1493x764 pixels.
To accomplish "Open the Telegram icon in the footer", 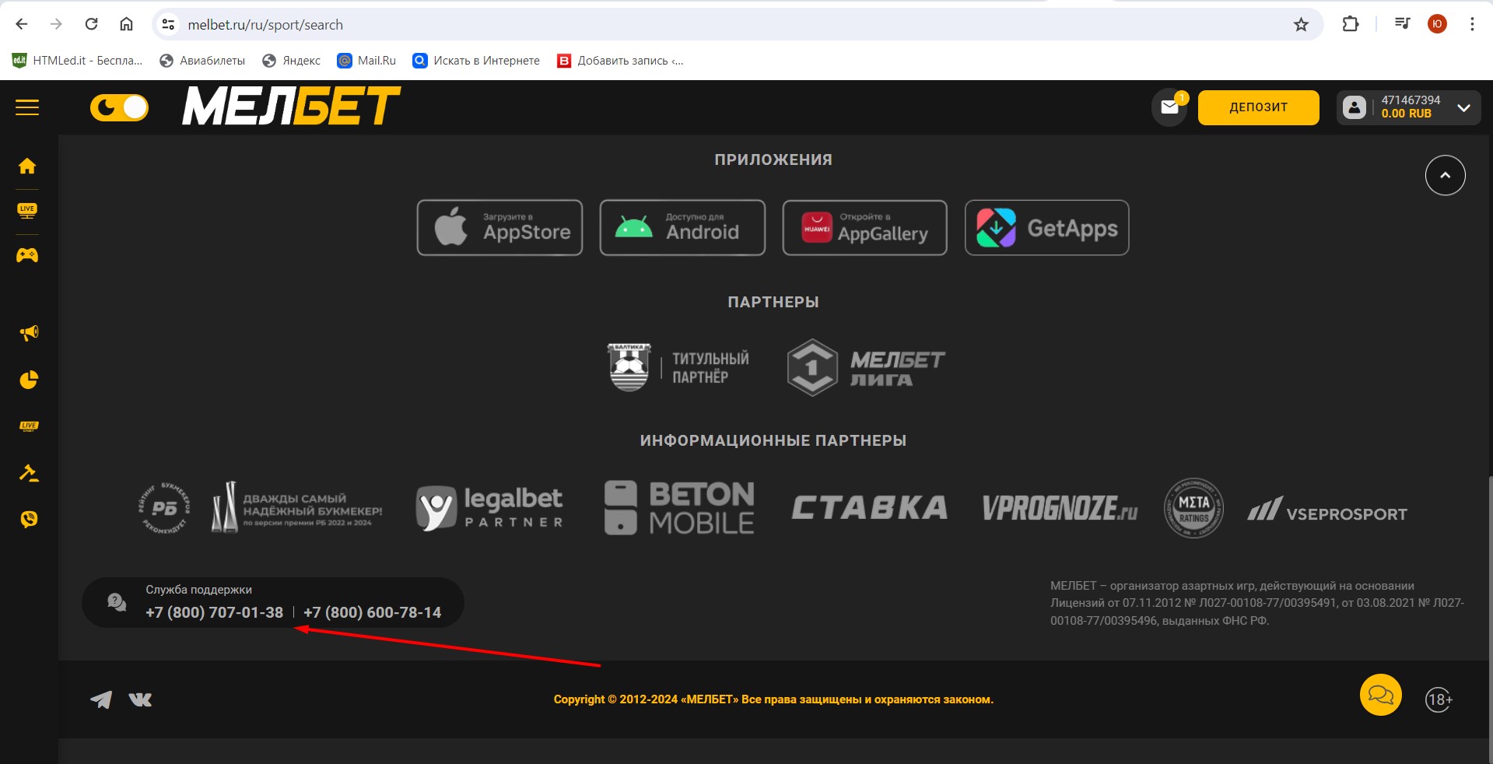I will point(101,699).
